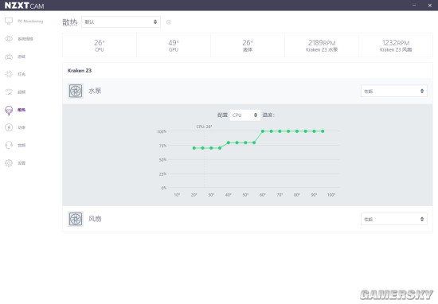Click the small gear next to profile dropdown
The height and width of the screenshot is (304, 438).
click(169, 22)
